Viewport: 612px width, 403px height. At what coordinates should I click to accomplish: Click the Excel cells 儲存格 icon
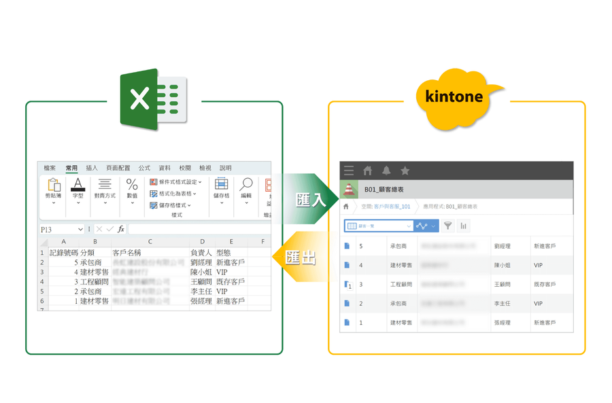[x=221, y=183]
